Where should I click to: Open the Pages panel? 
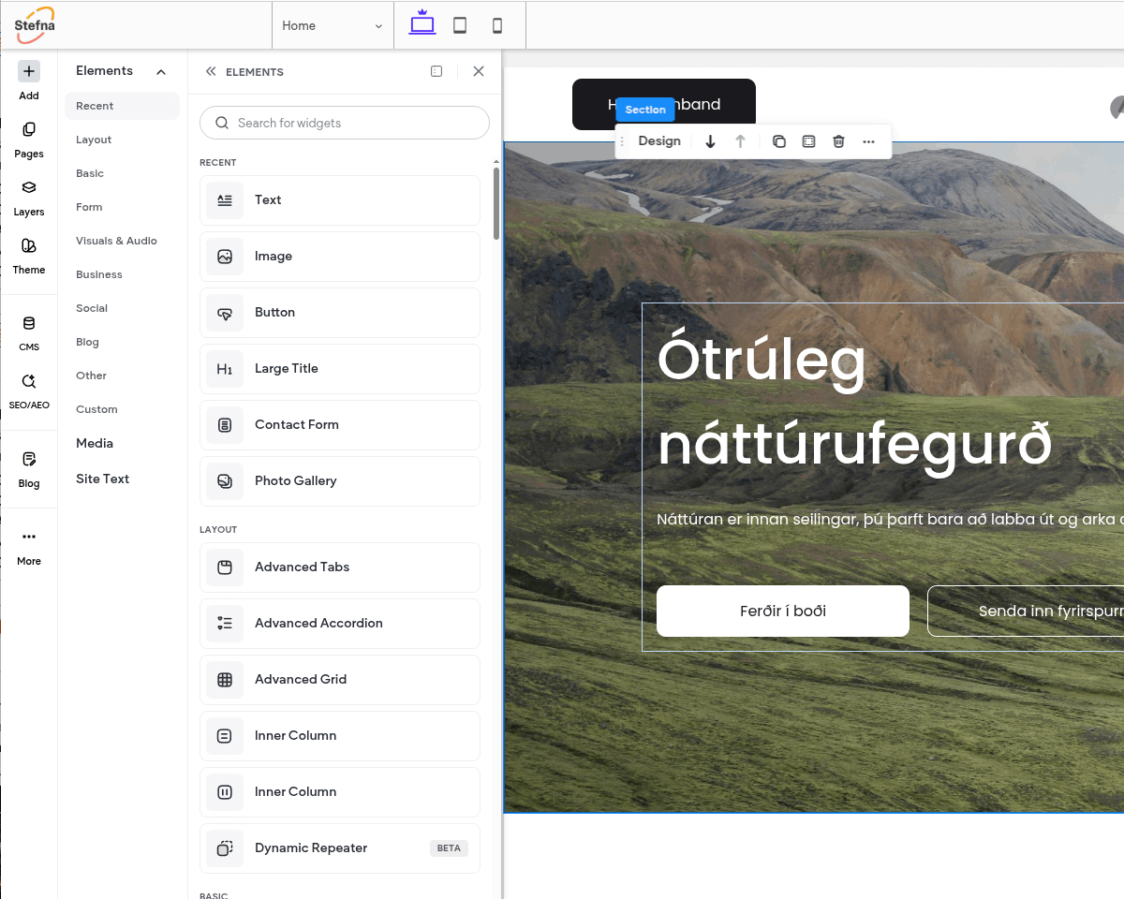29,140
